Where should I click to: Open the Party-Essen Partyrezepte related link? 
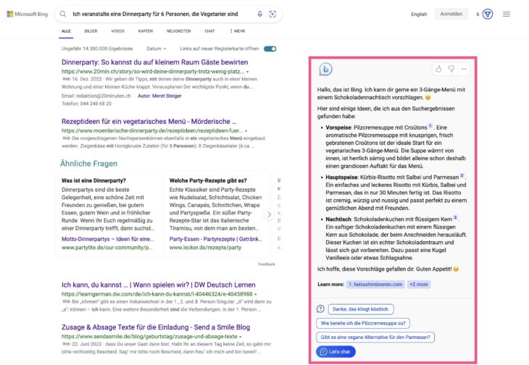tap(215, 239)
